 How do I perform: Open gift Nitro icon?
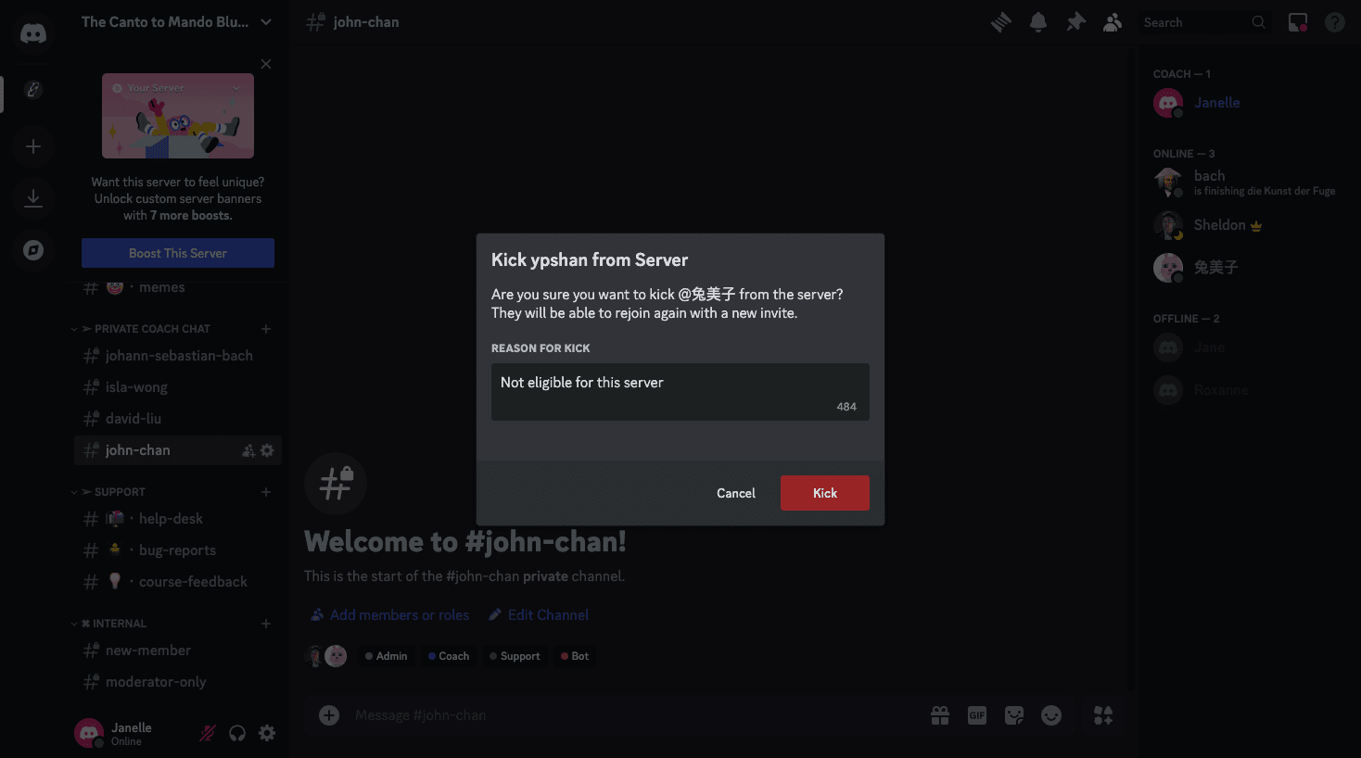940,715
